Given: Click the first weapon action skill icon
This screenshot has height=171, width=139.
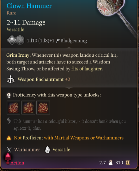Looking at the screenshot, I should click(14, 108).
